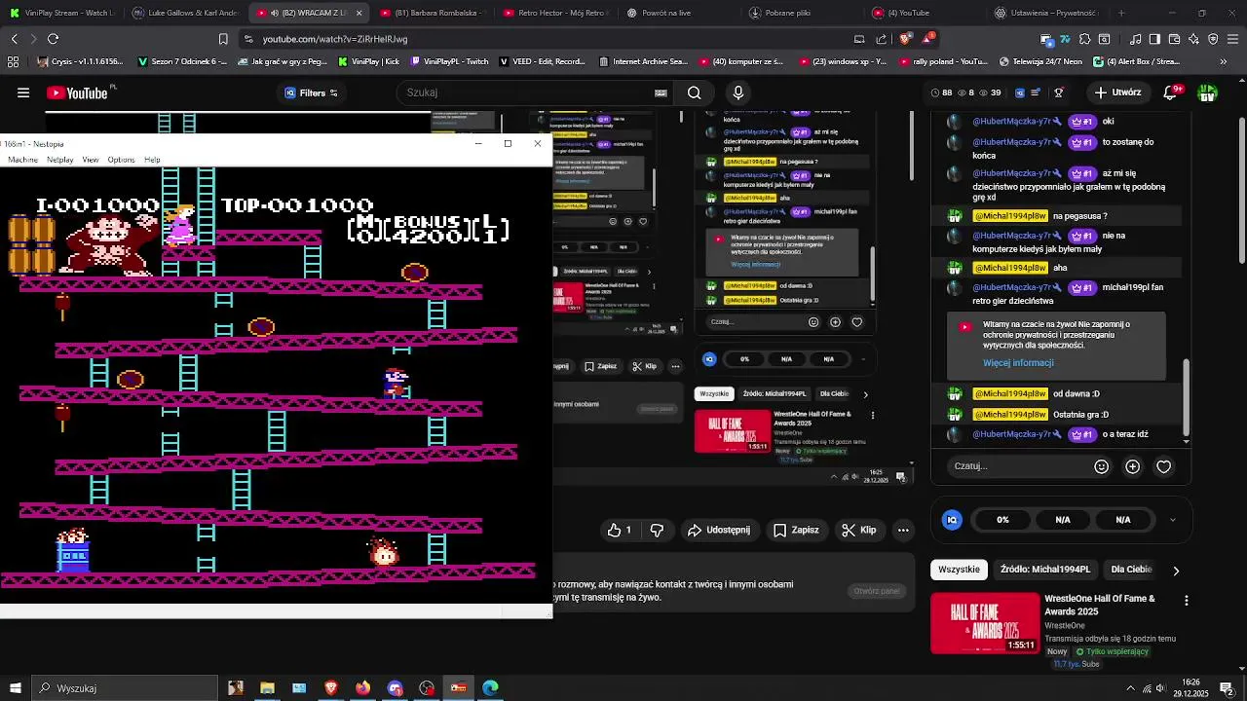
Task: Click the Udostępnij share button
Action: 719,530
